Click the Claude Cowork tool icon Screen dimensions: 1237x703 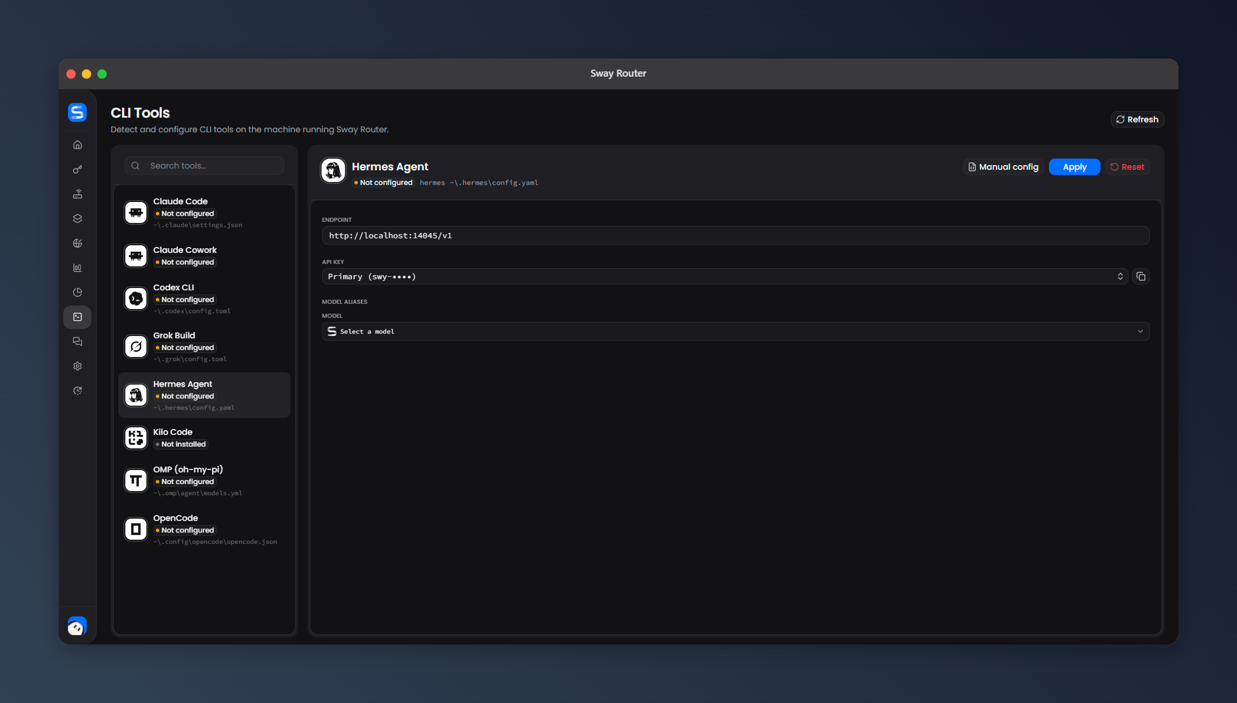tap(136, 256)
